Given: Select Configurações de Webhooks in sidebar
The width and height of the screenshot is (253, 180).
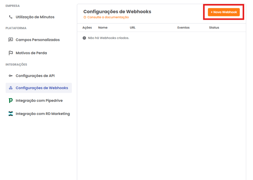Looking at the screenshot, I should click(39, 88).
